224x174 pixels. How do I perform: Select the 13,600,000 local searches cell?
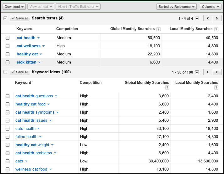pos(208,161)
